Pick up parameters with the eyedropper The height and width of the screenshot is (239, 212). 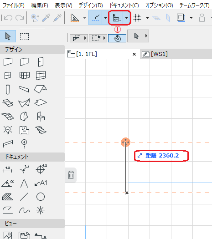(x=46, y=18)
